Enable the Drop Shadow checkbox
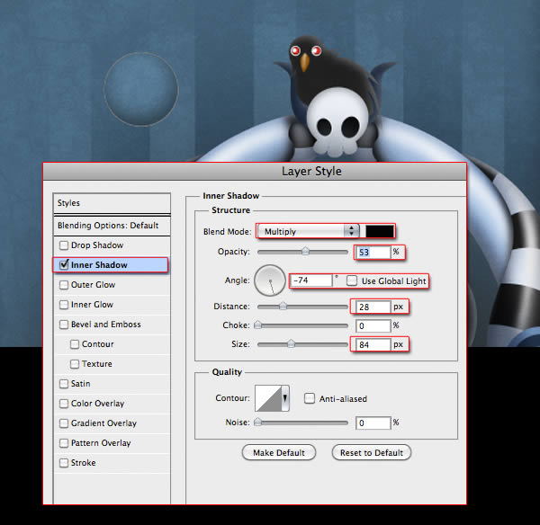The height and width of the screenshot is (525, 540). (64, 245)
